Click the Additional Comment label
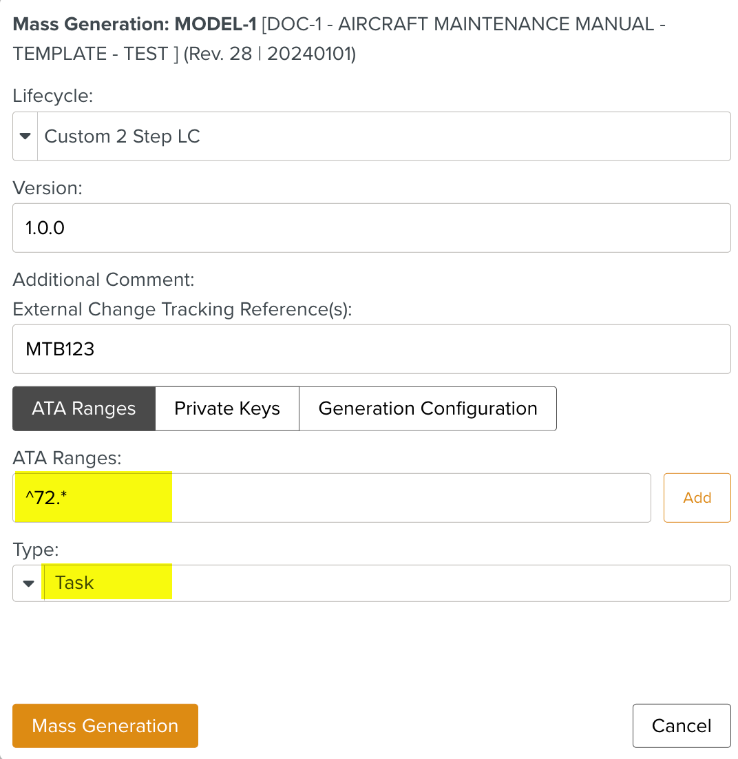 tap(104, 280)
